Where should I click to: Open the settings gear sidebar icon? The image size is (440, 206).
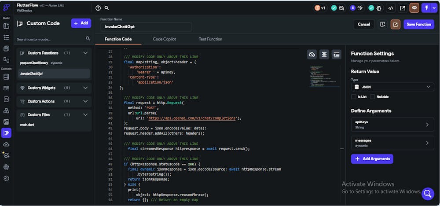6,179
